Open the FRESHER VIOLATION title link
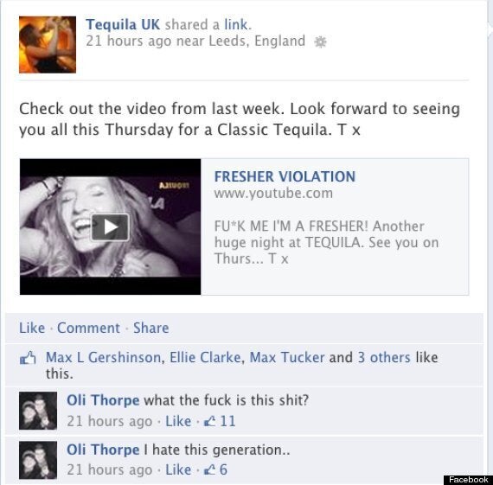 tap(285, 176)
